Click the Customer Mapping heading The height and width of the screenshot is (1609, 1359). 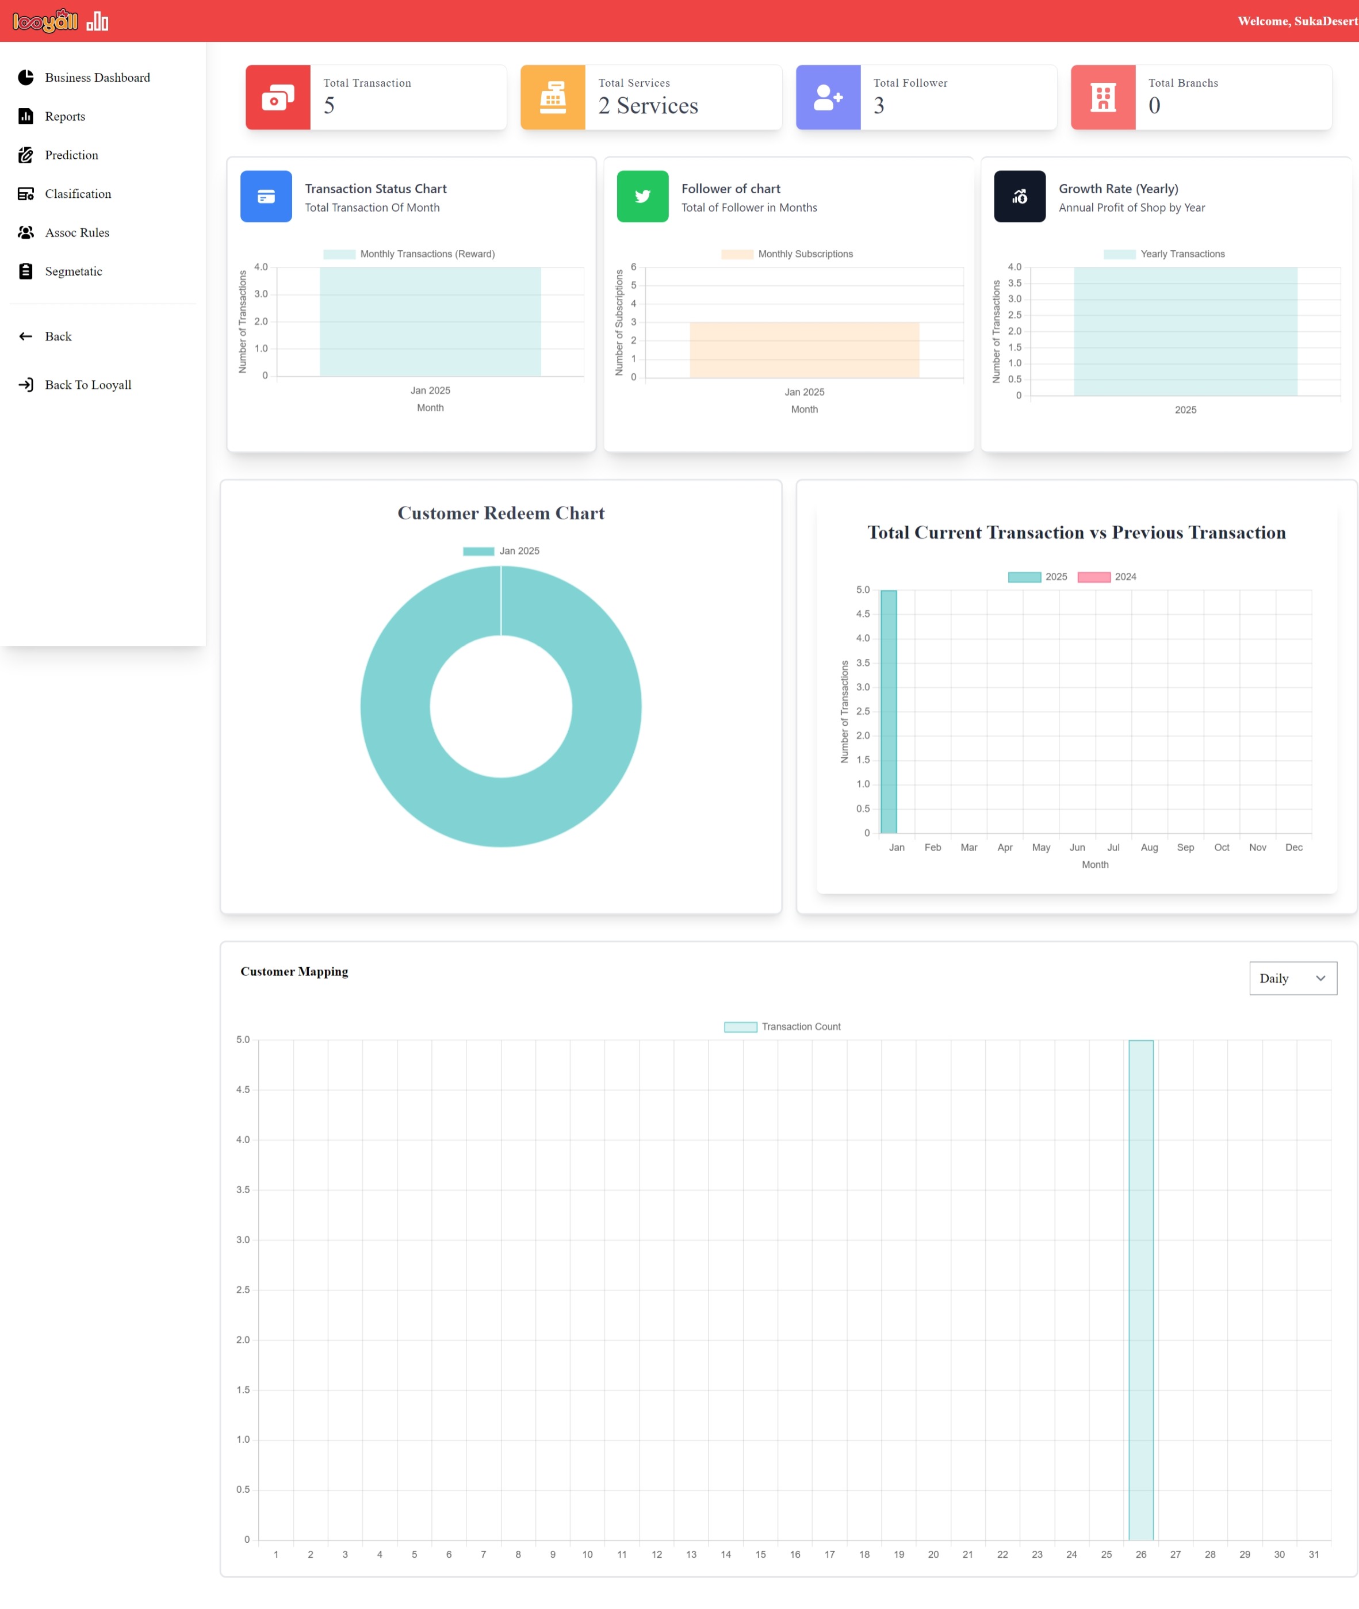point(294,971)
